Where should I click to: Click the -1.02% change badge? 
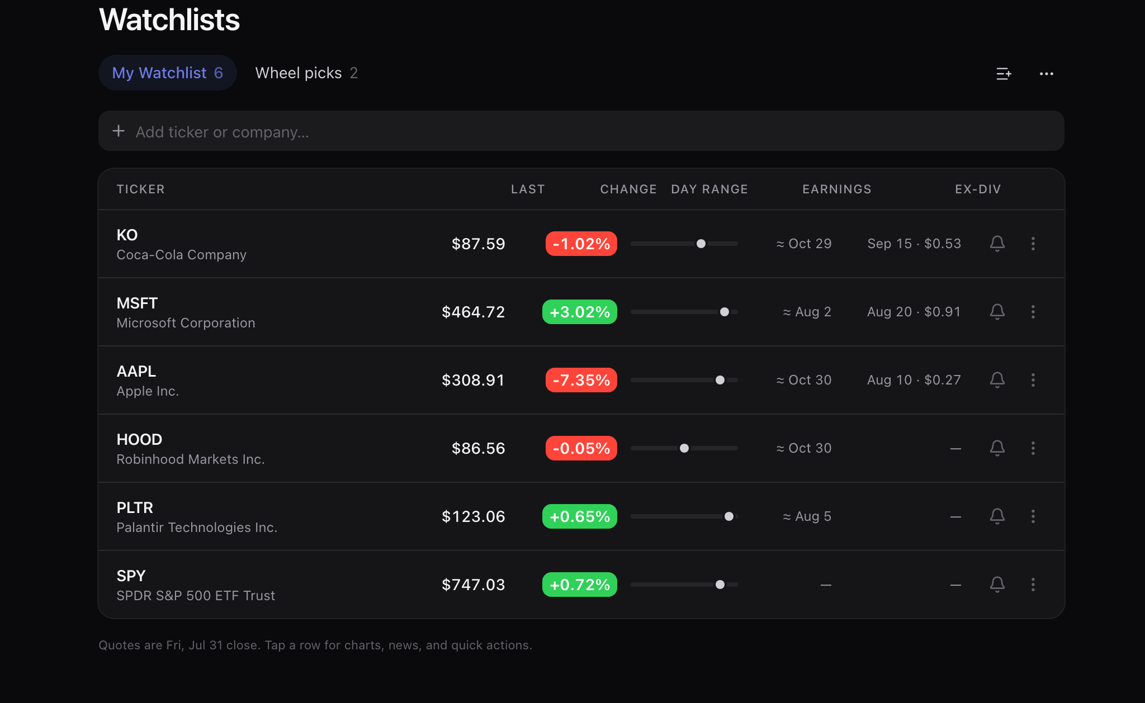coord(581,244)
